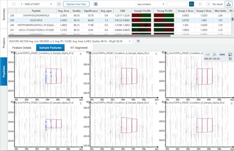The image size is (234, 151).
Task: Jump to previous search result arrow
Action: (200, 4)
